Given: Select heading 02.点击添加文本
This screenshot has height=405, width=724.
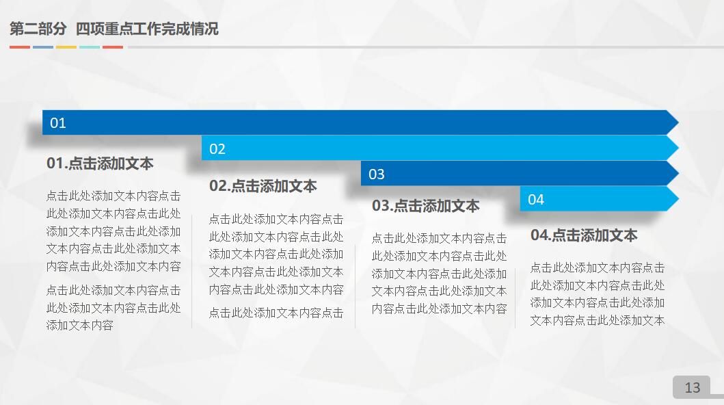Looking at the screenshot, I should click(x=263, y=186).
